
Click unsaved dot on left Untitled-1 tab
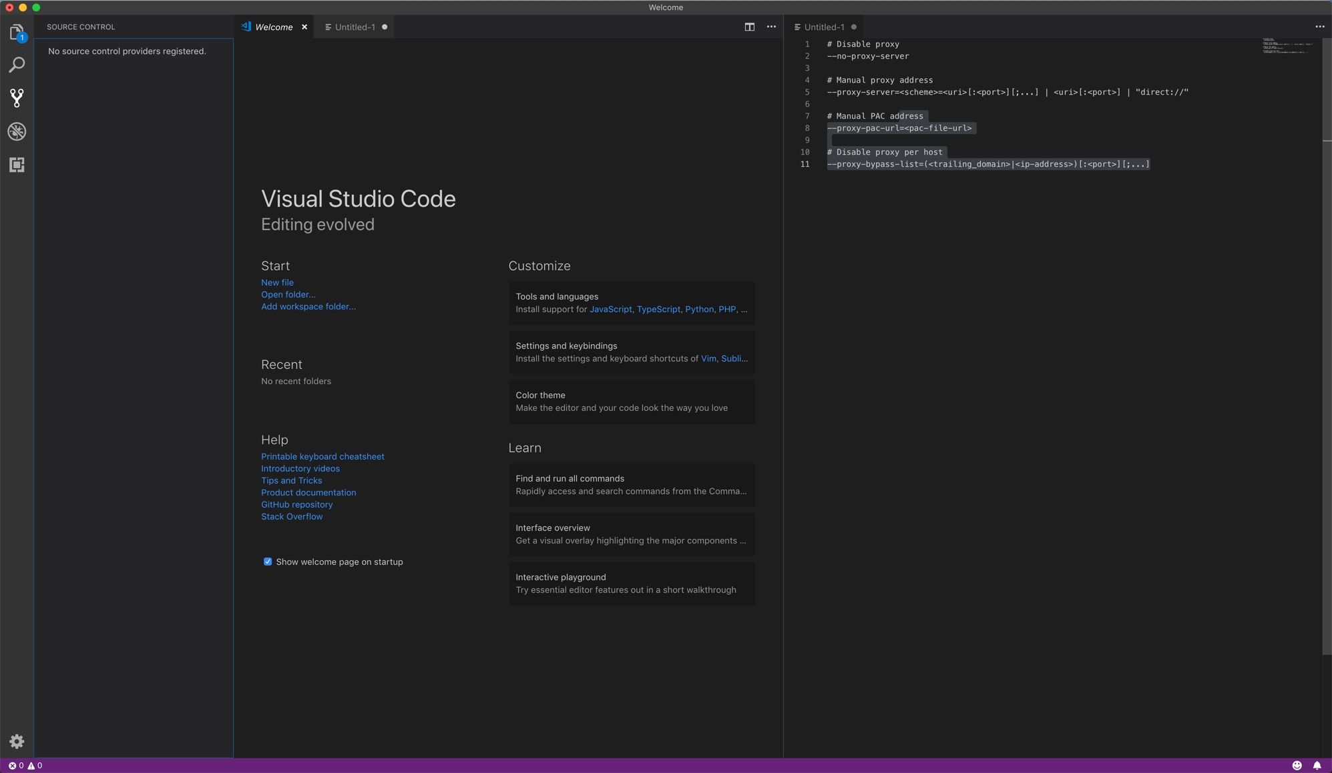[x=385, y=27]
